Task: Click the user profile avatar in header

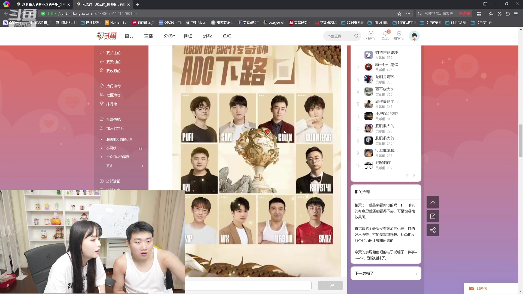Action: point(414,36)
